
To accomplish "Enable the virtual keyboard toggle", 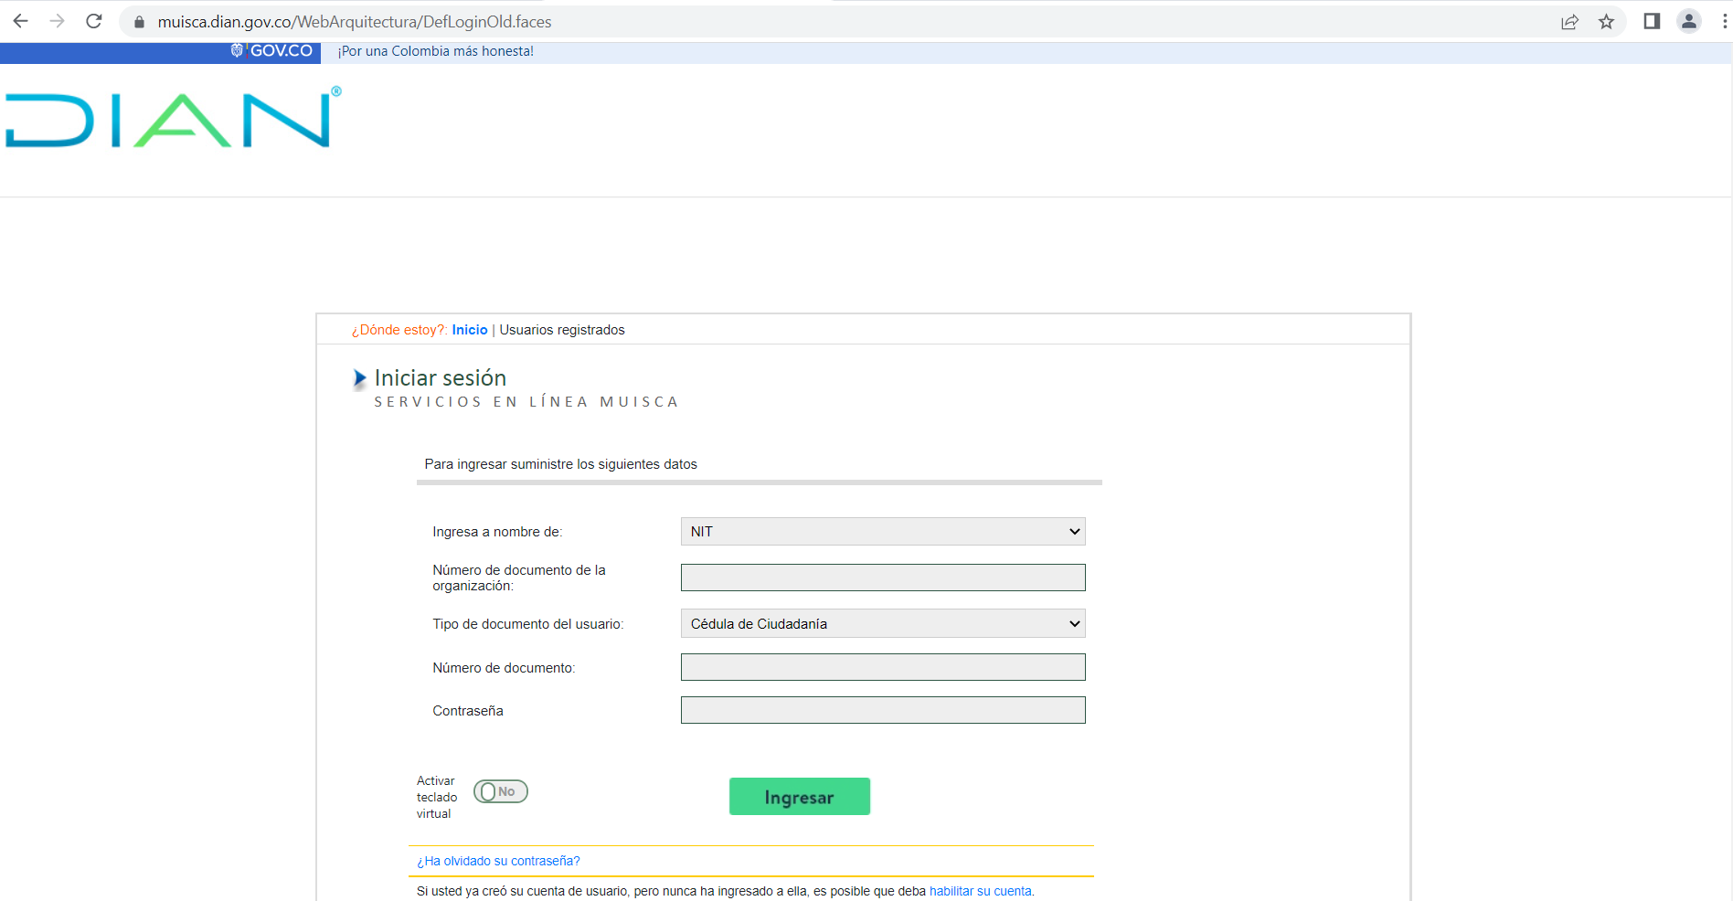I will 501,791.
